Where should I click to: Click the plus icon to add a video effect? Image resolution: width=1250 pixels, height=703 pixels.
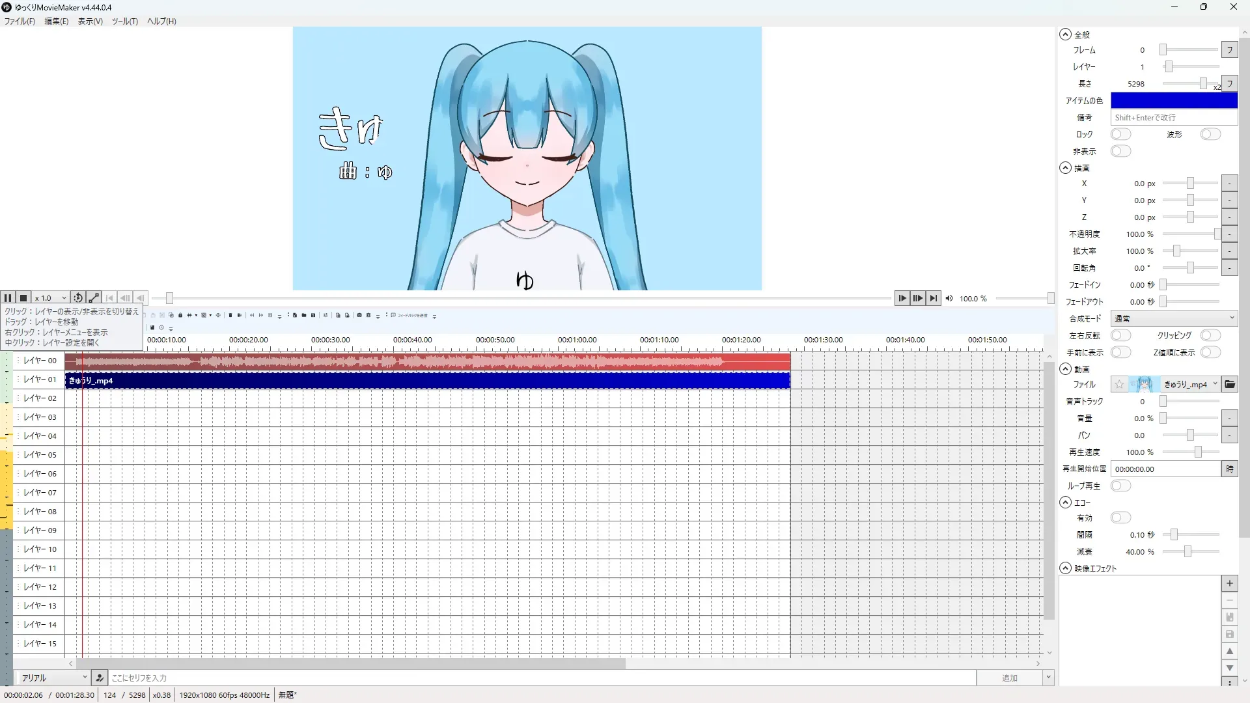click(x=1229, y=584)
